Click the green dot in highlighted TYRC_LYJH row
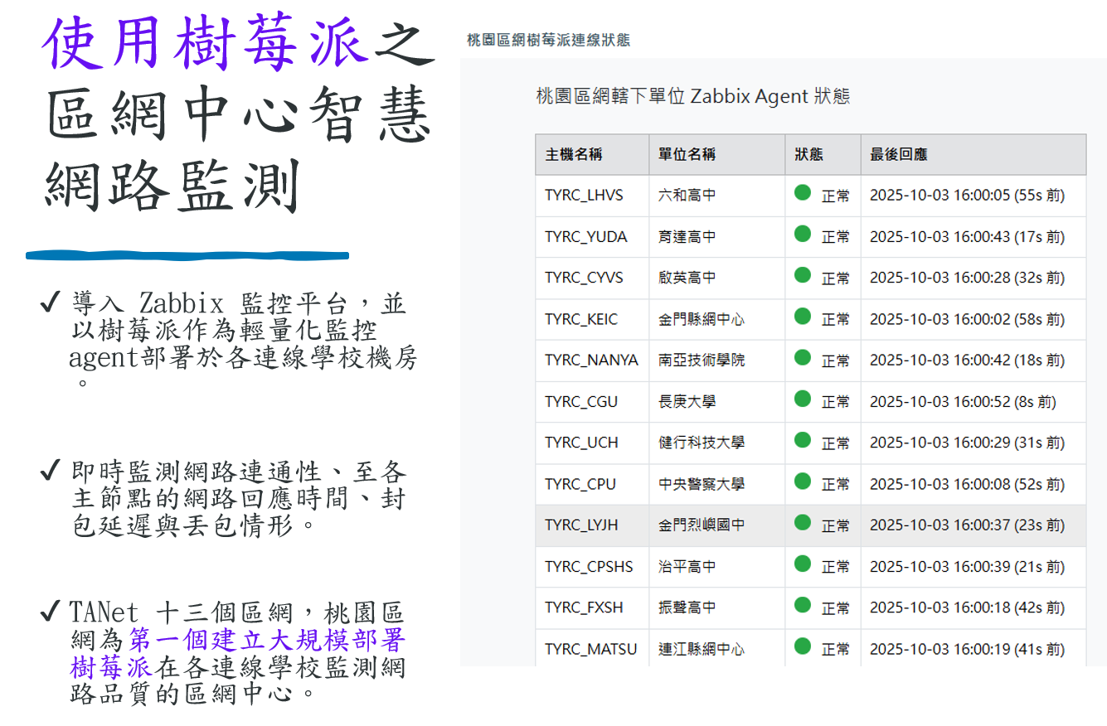Screen dimensions: 1107x726 pos(802,523)
